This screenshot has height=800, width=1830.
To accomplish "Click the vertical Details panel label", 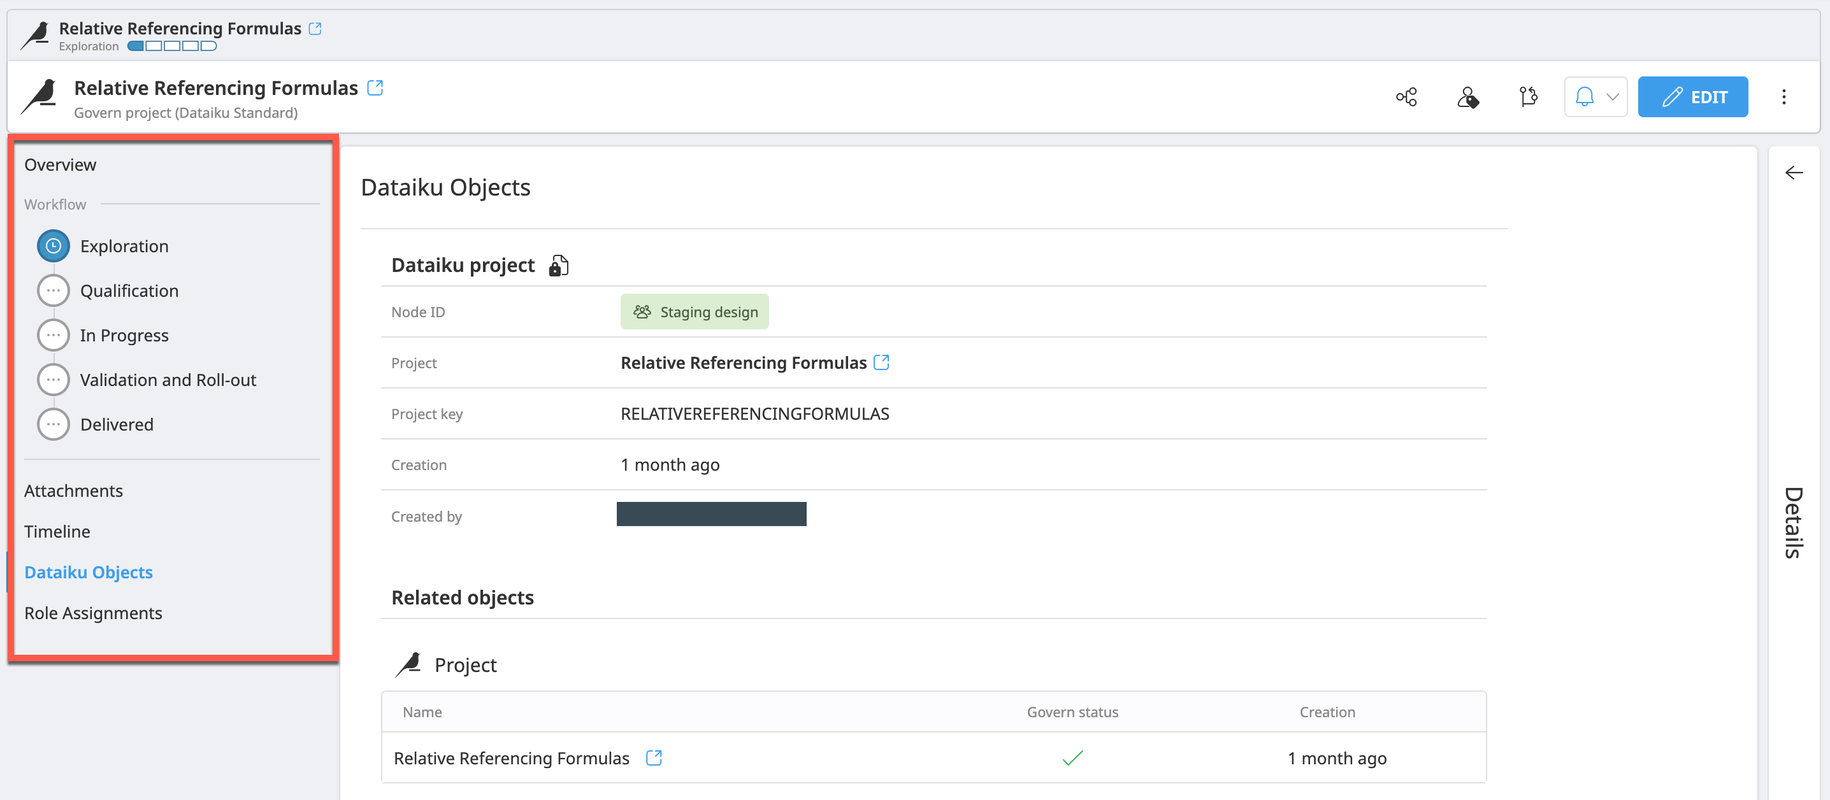I will (x=1794, y=522).
